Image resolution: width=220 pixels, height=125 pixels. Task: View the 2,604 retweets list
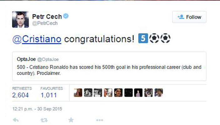[21, 95]
